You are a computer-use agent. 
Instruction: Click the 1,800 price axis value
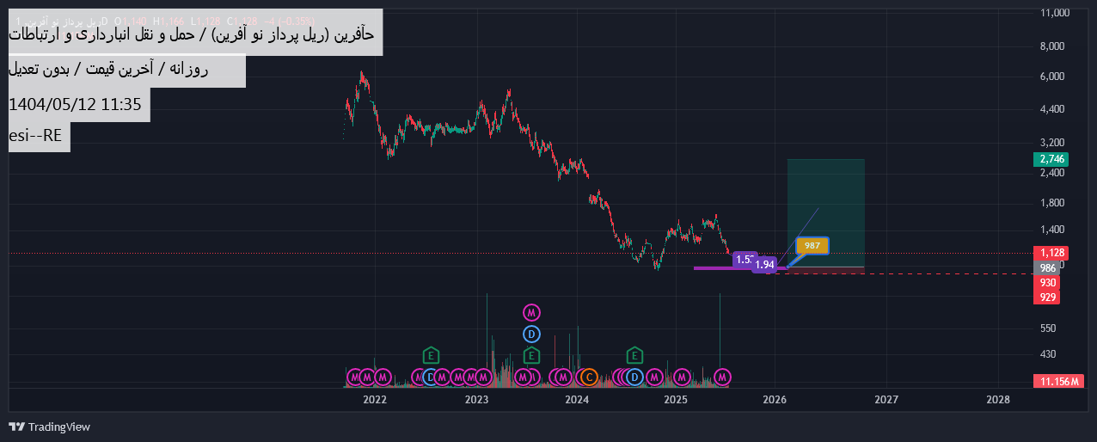coord(1052,203)
